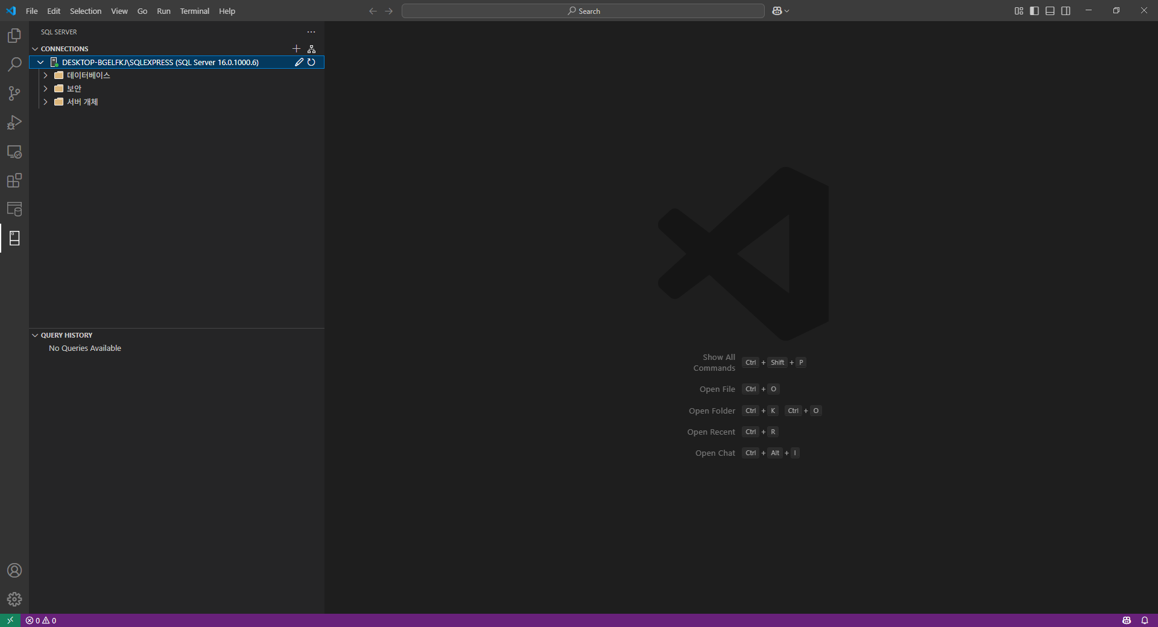This screenshot has width=1158, height=627.
Task: Open the File menu
Action: pos(32,11)
